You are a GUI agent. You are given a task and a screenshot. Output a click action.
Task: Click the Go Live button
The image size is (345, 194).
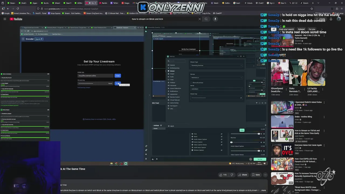tap(260, 159)
